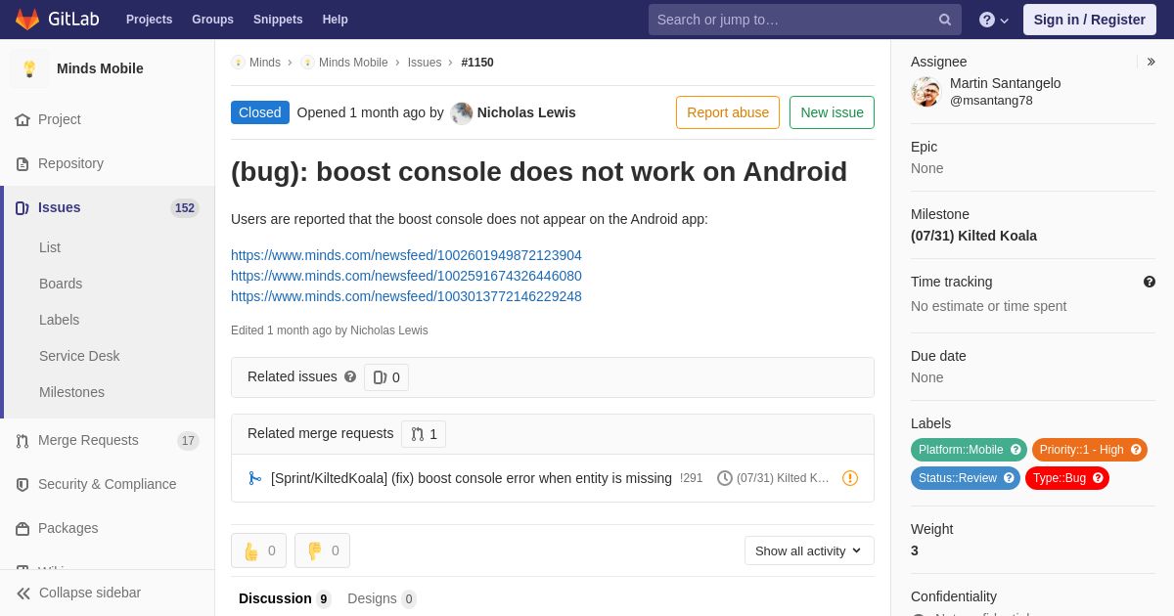Click the orange pipeline warning status icon
Viewport: 1174px width, 616px height.
point(850,478)
